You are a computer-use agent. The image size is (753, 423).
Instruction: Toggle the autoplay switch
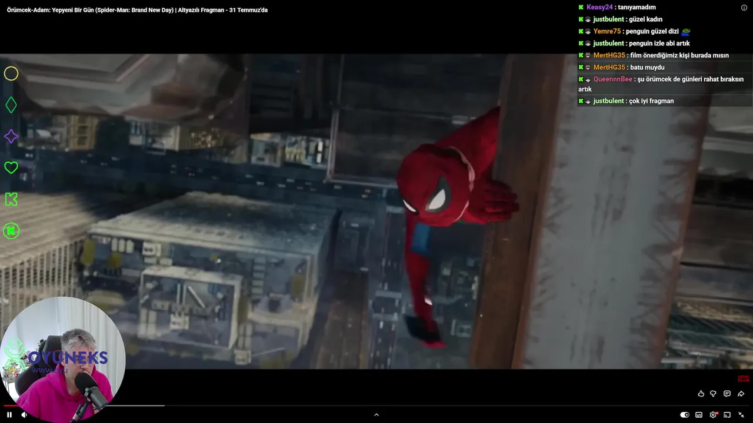click(685, 415)
